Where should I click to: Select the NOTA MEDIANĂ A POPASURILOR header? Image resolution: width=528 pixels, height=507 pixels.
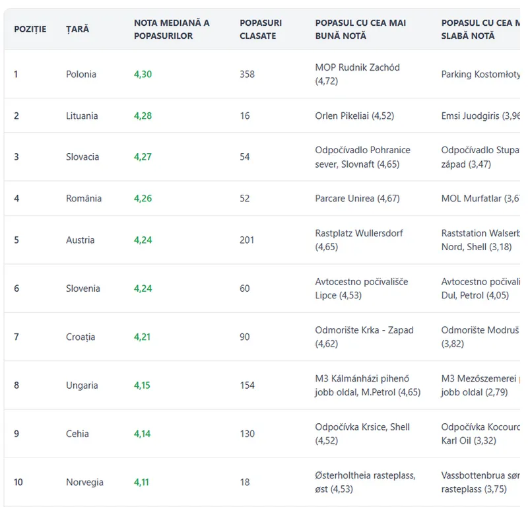point(172,29)
